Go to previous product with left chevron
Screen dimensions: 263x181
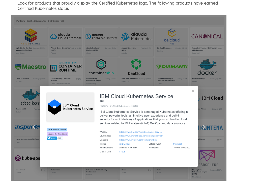pyautogui.click(x=34, y=127)
